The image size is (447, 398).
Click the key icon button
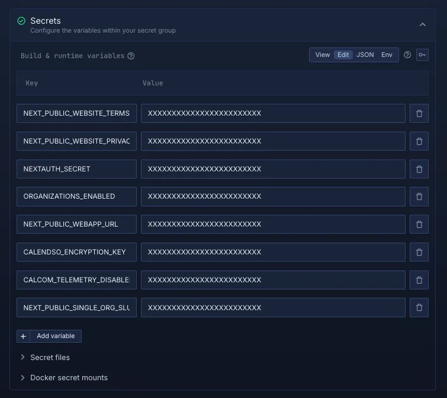422,55
